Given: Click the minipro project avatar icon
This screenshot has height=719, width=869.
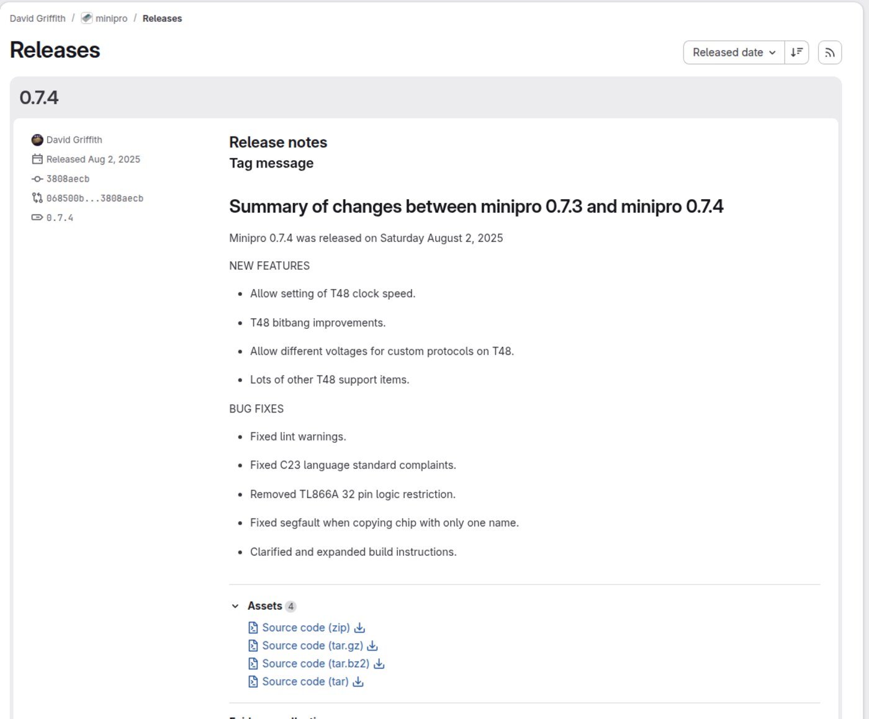Looking at the screenshot, I should click(87, 19).
